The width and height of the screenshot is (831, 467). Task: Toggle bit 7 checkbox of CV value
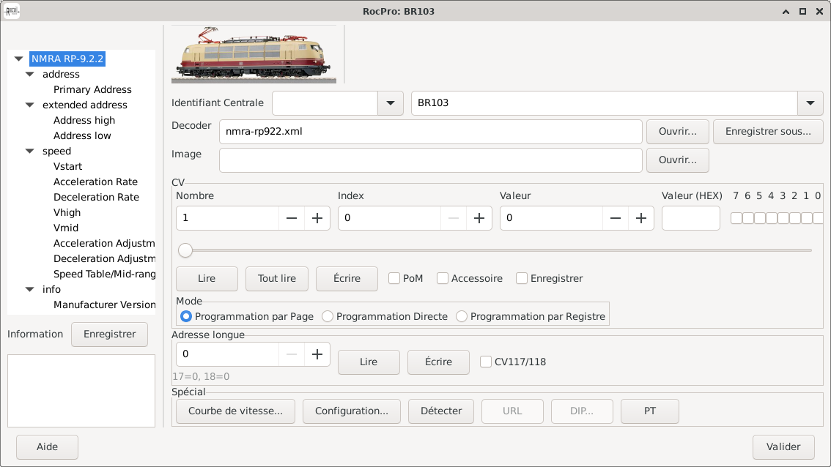pyautogui.click(x=736, y=218)
